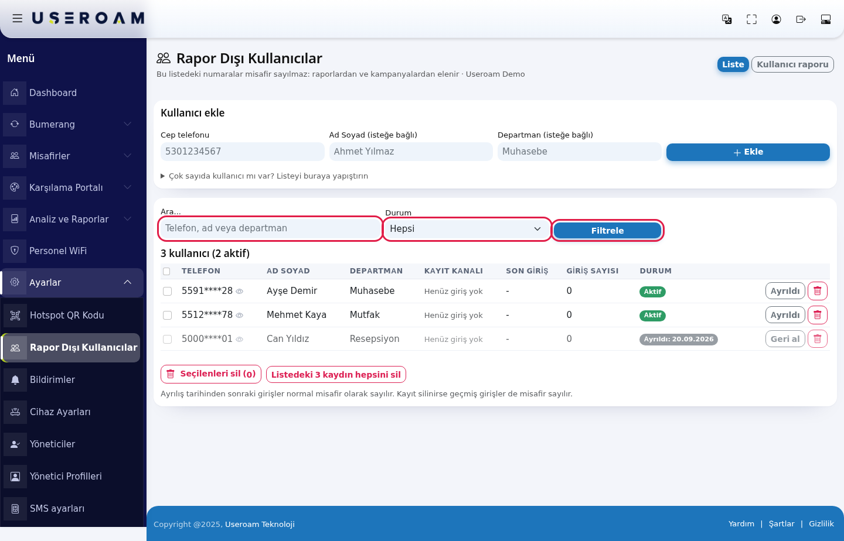Open the user profile icon
844x541 pixels.
pos(776,19)
